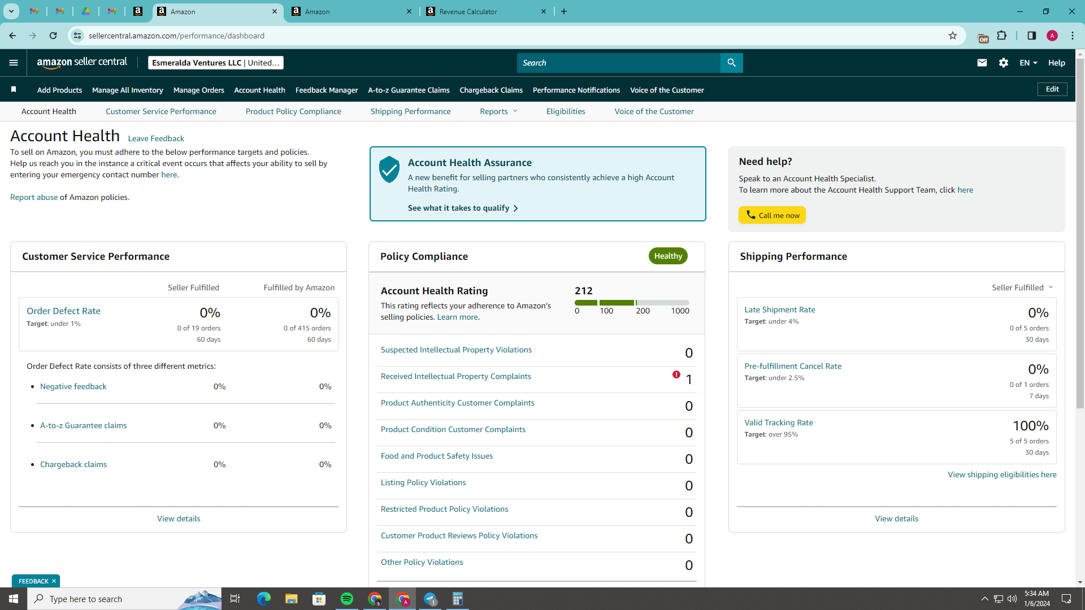
Task: Open Manage All Inventory from the favorites bar
Action: (127, 90)
